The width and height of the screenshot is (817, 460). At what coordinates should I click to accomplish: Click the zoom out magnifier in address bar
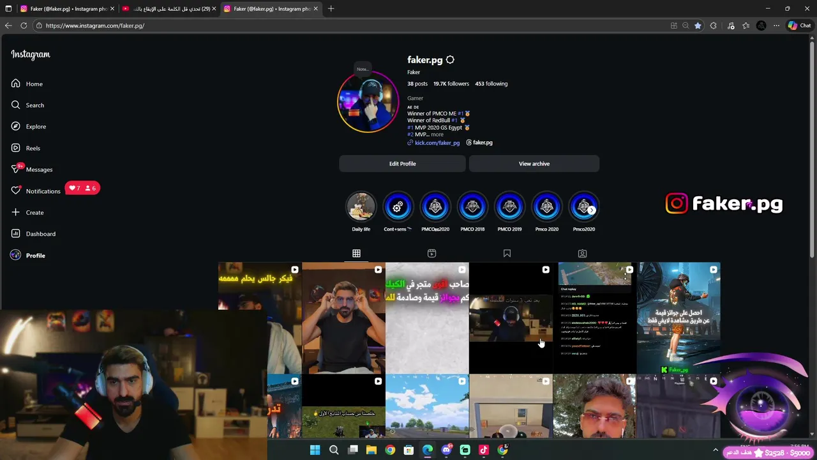click(x=686, y=26)
